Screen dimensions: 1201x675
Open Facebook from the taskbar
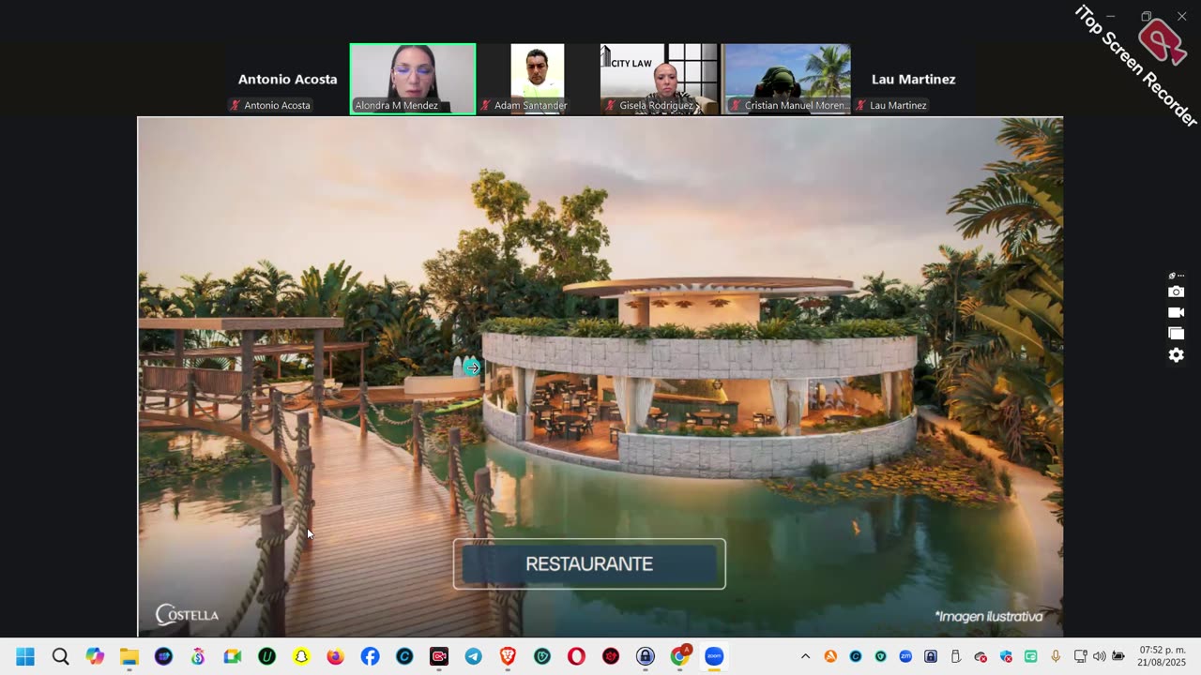click(371, 656)
